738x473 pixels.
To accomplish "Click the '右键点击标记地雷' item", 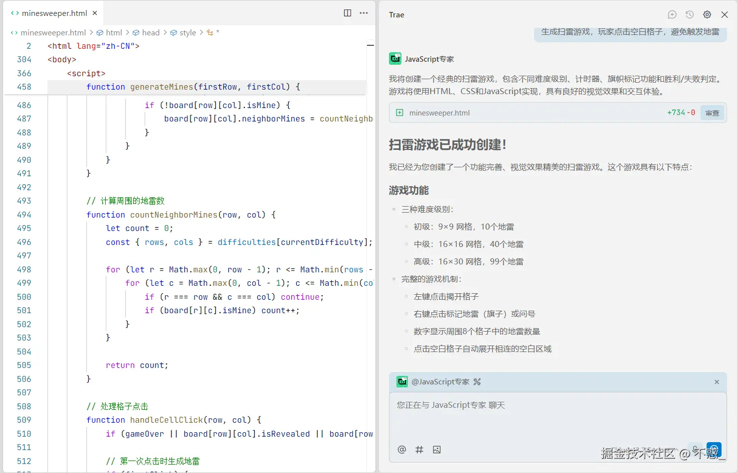I will pyautogui.click(x=474, y=314).
